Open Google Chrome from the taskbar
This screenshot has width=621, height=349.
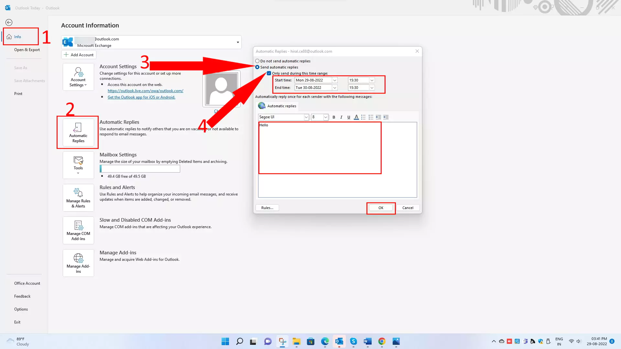(382, 341)
